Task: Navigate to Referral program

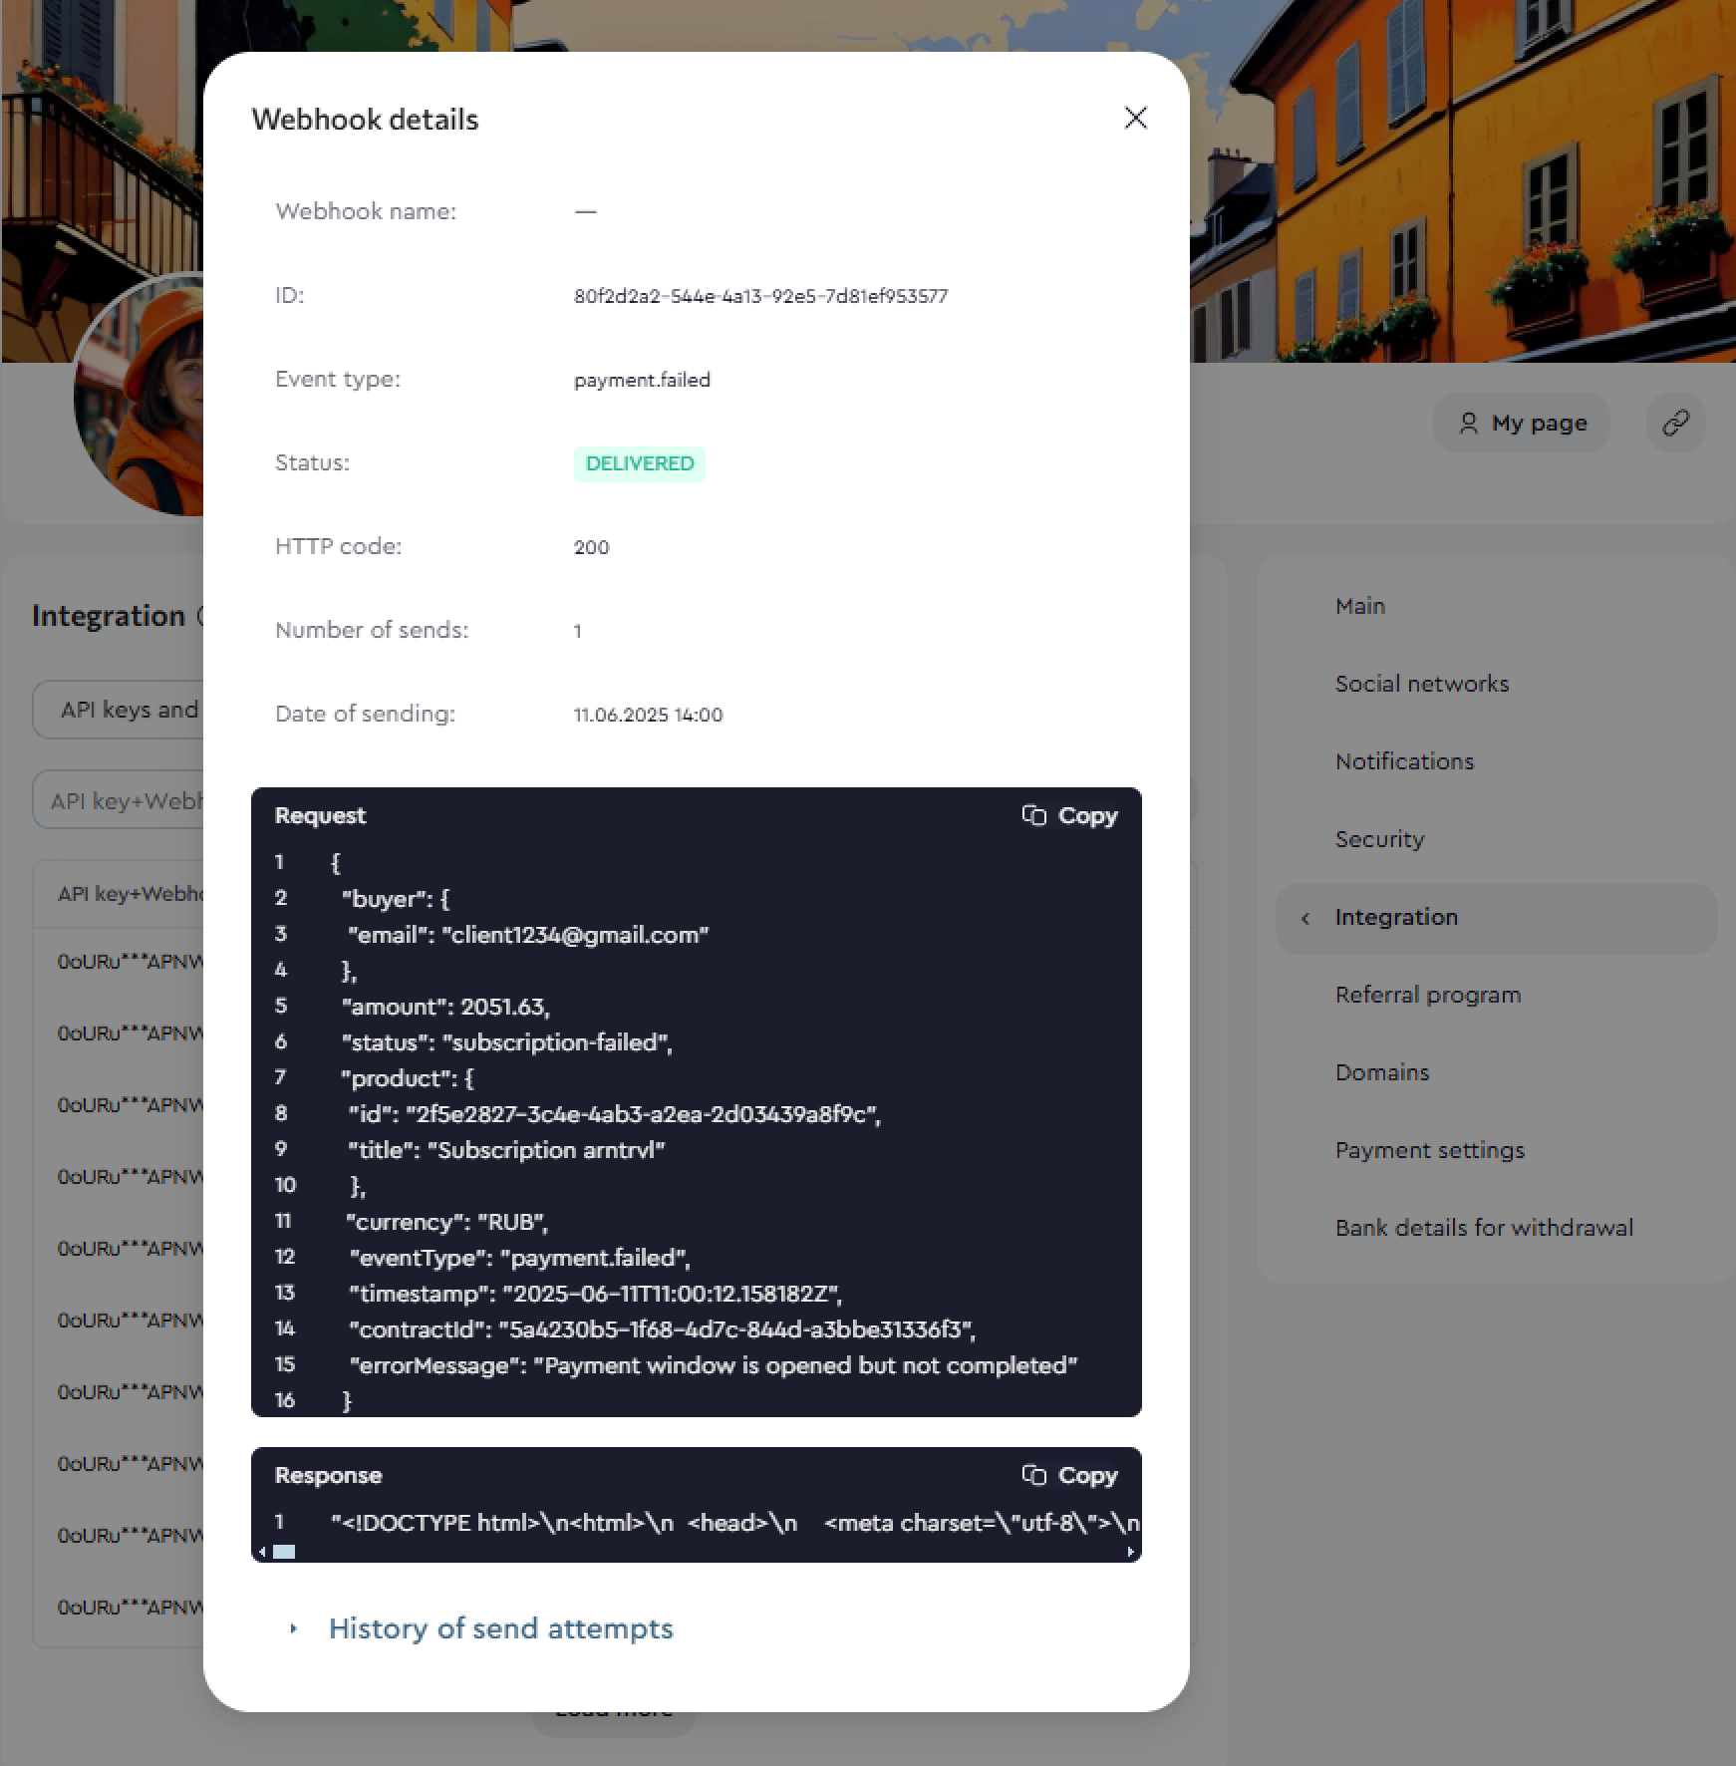Action: pos(1427,995)
